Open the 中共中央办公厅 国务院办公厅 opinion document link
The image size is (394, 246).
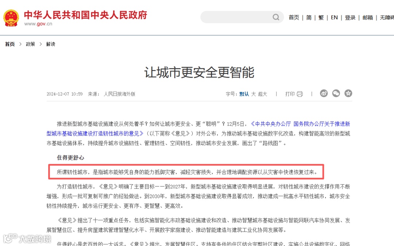(x=198, y=128)
